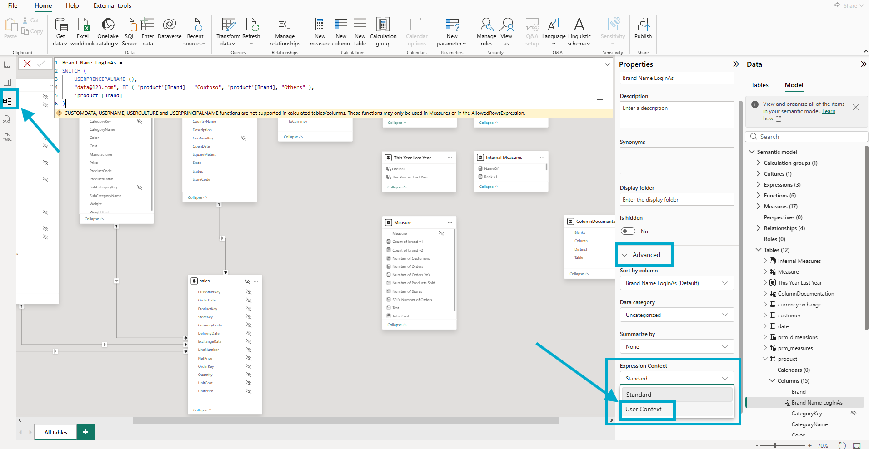The height and width of the screenshot is (449, 869).
Task: Click the Dataverse icon
Action: (170, 28)
